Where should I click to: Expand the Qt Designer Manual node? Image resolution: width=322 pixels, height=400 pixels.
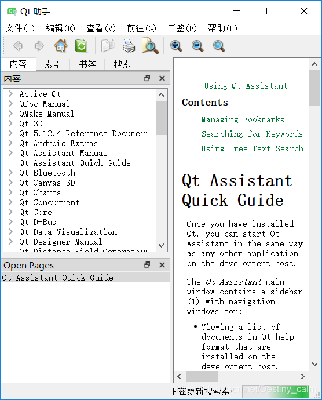(x=10, y=241)
